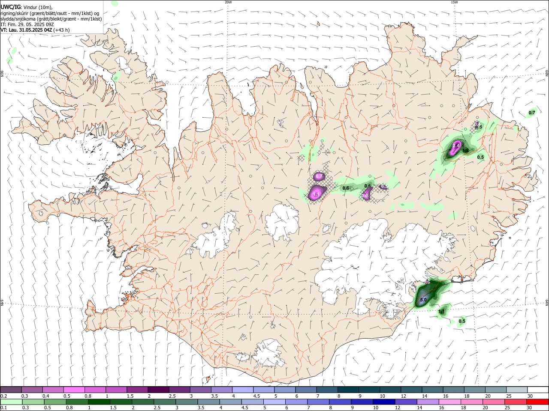Choose the deep navy 10–12 rain swatch
The width and height of the screenshot is (549, 411).
pyautogui.click(x=383, y=402)
